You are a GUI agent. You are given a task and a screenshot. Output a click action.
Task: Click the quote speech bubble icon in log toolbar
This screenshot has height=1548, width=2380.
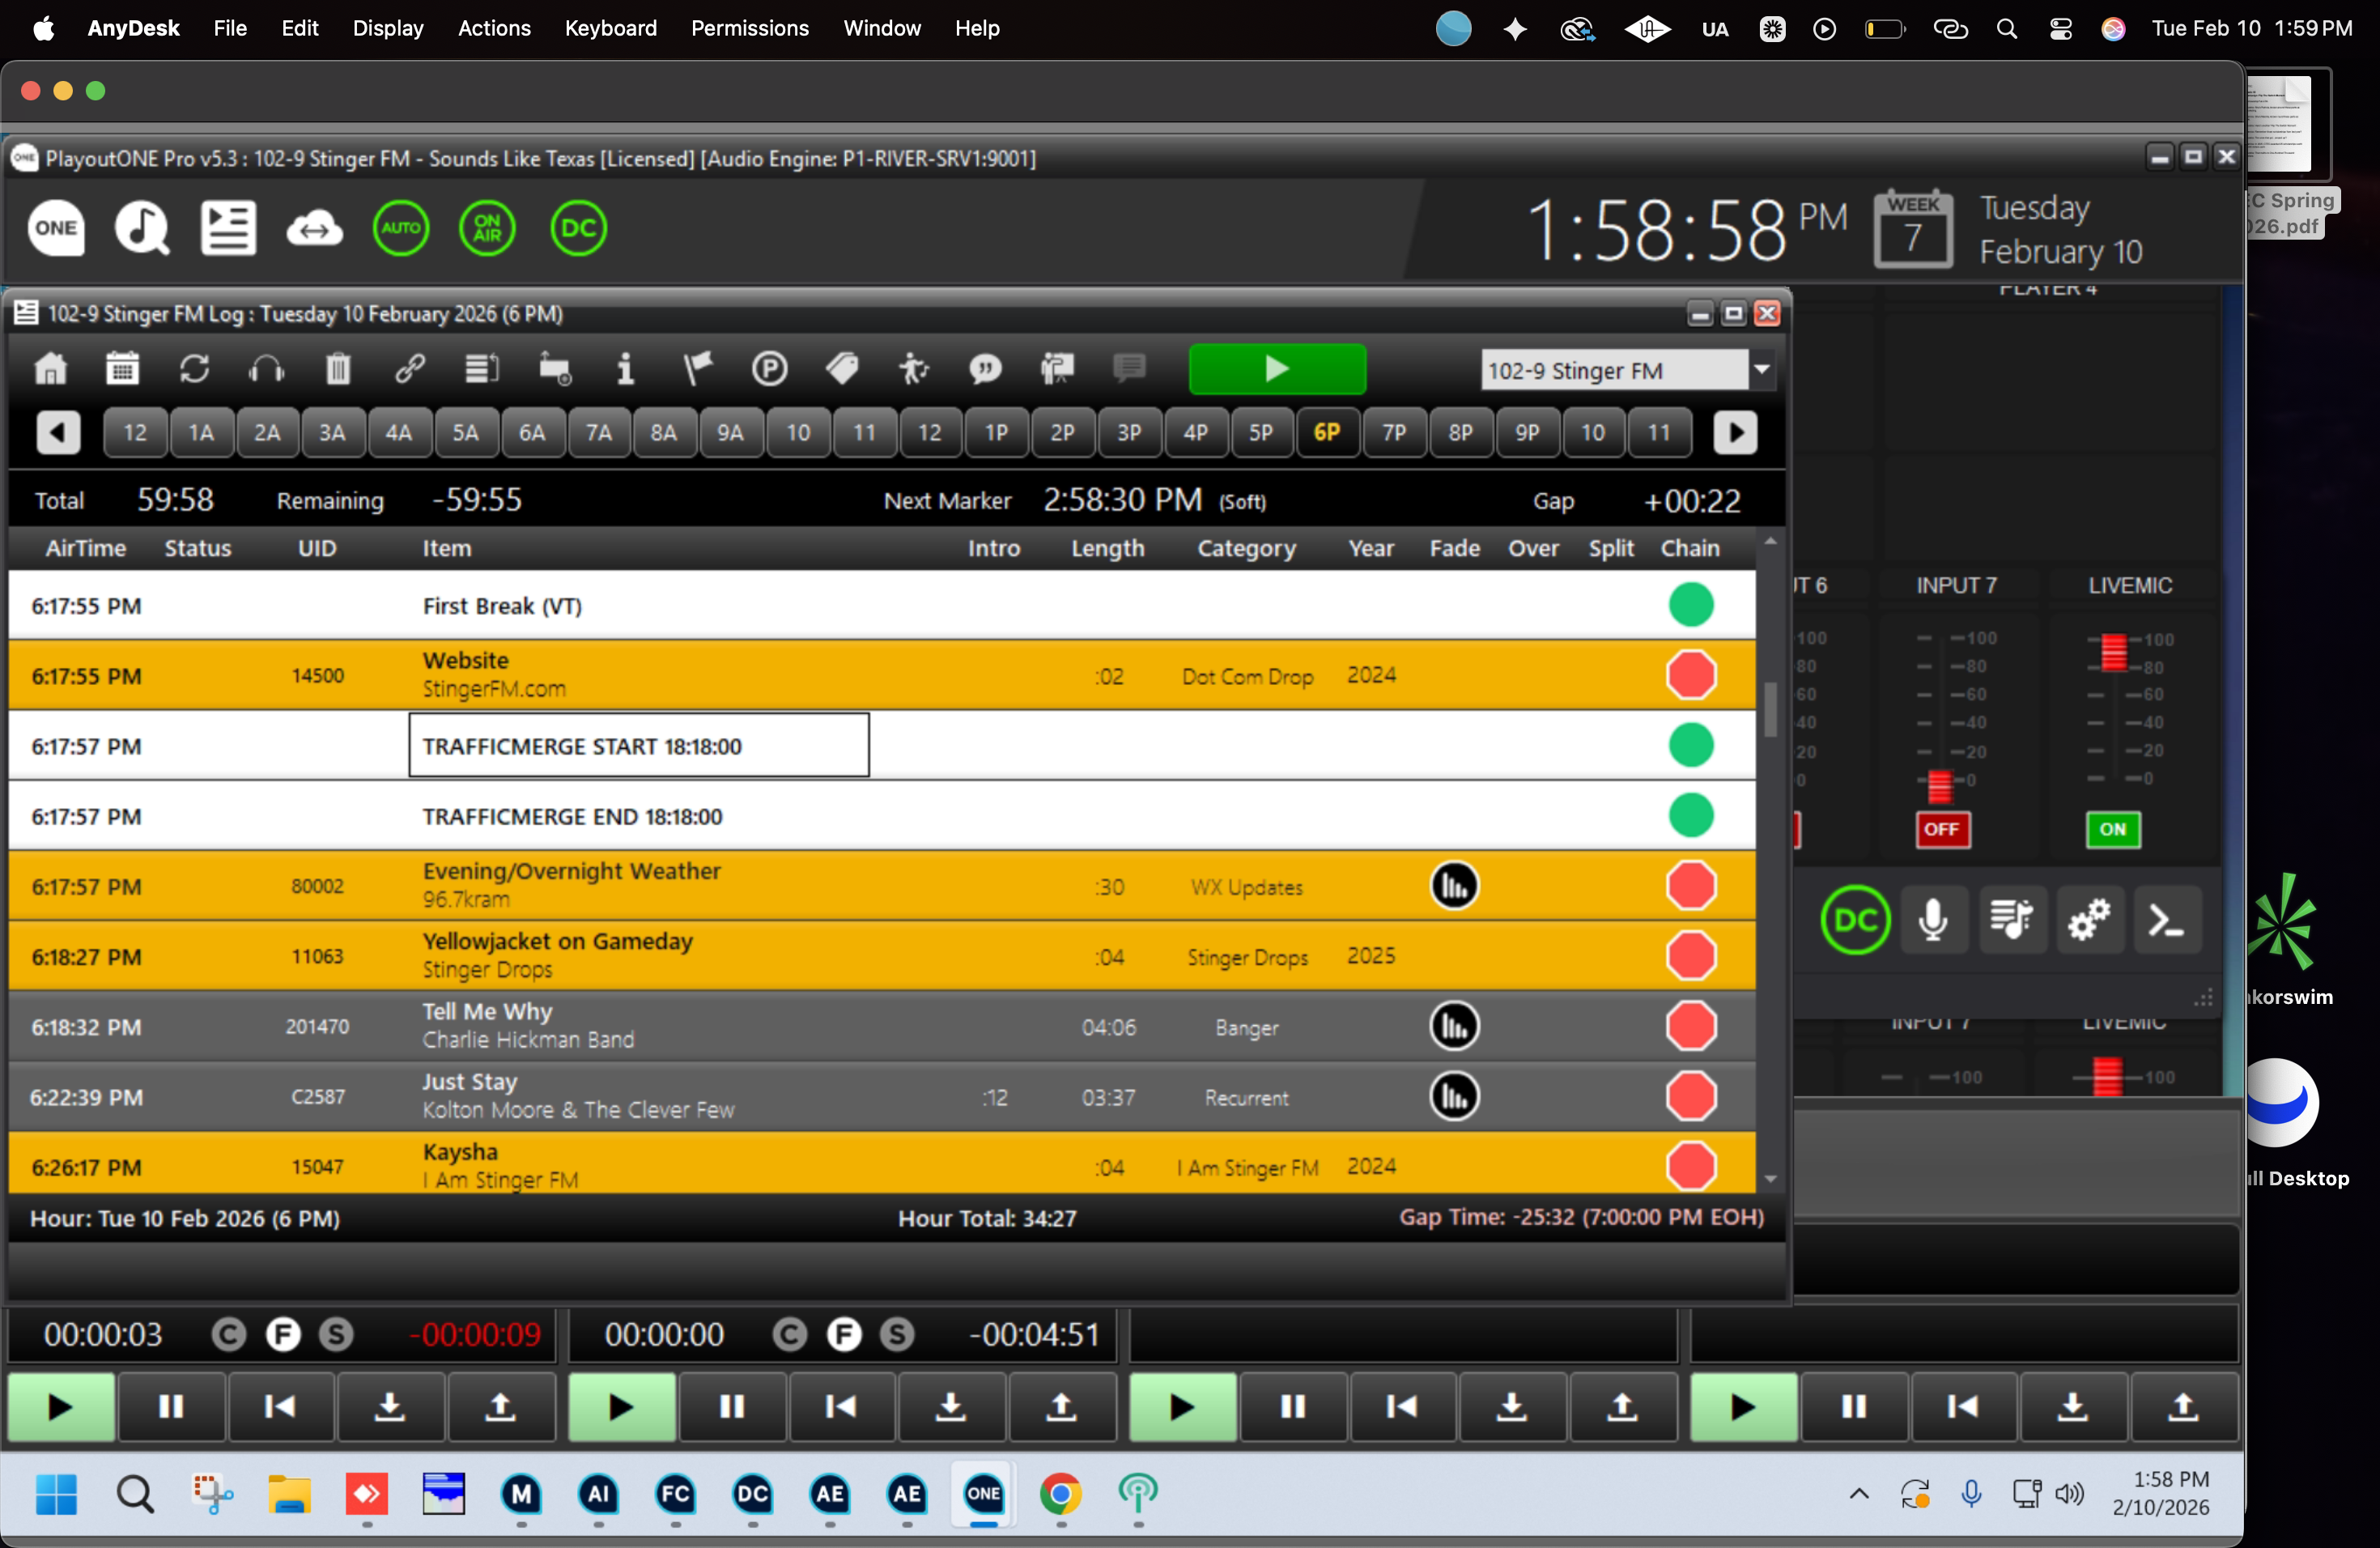tap(985, 369)
